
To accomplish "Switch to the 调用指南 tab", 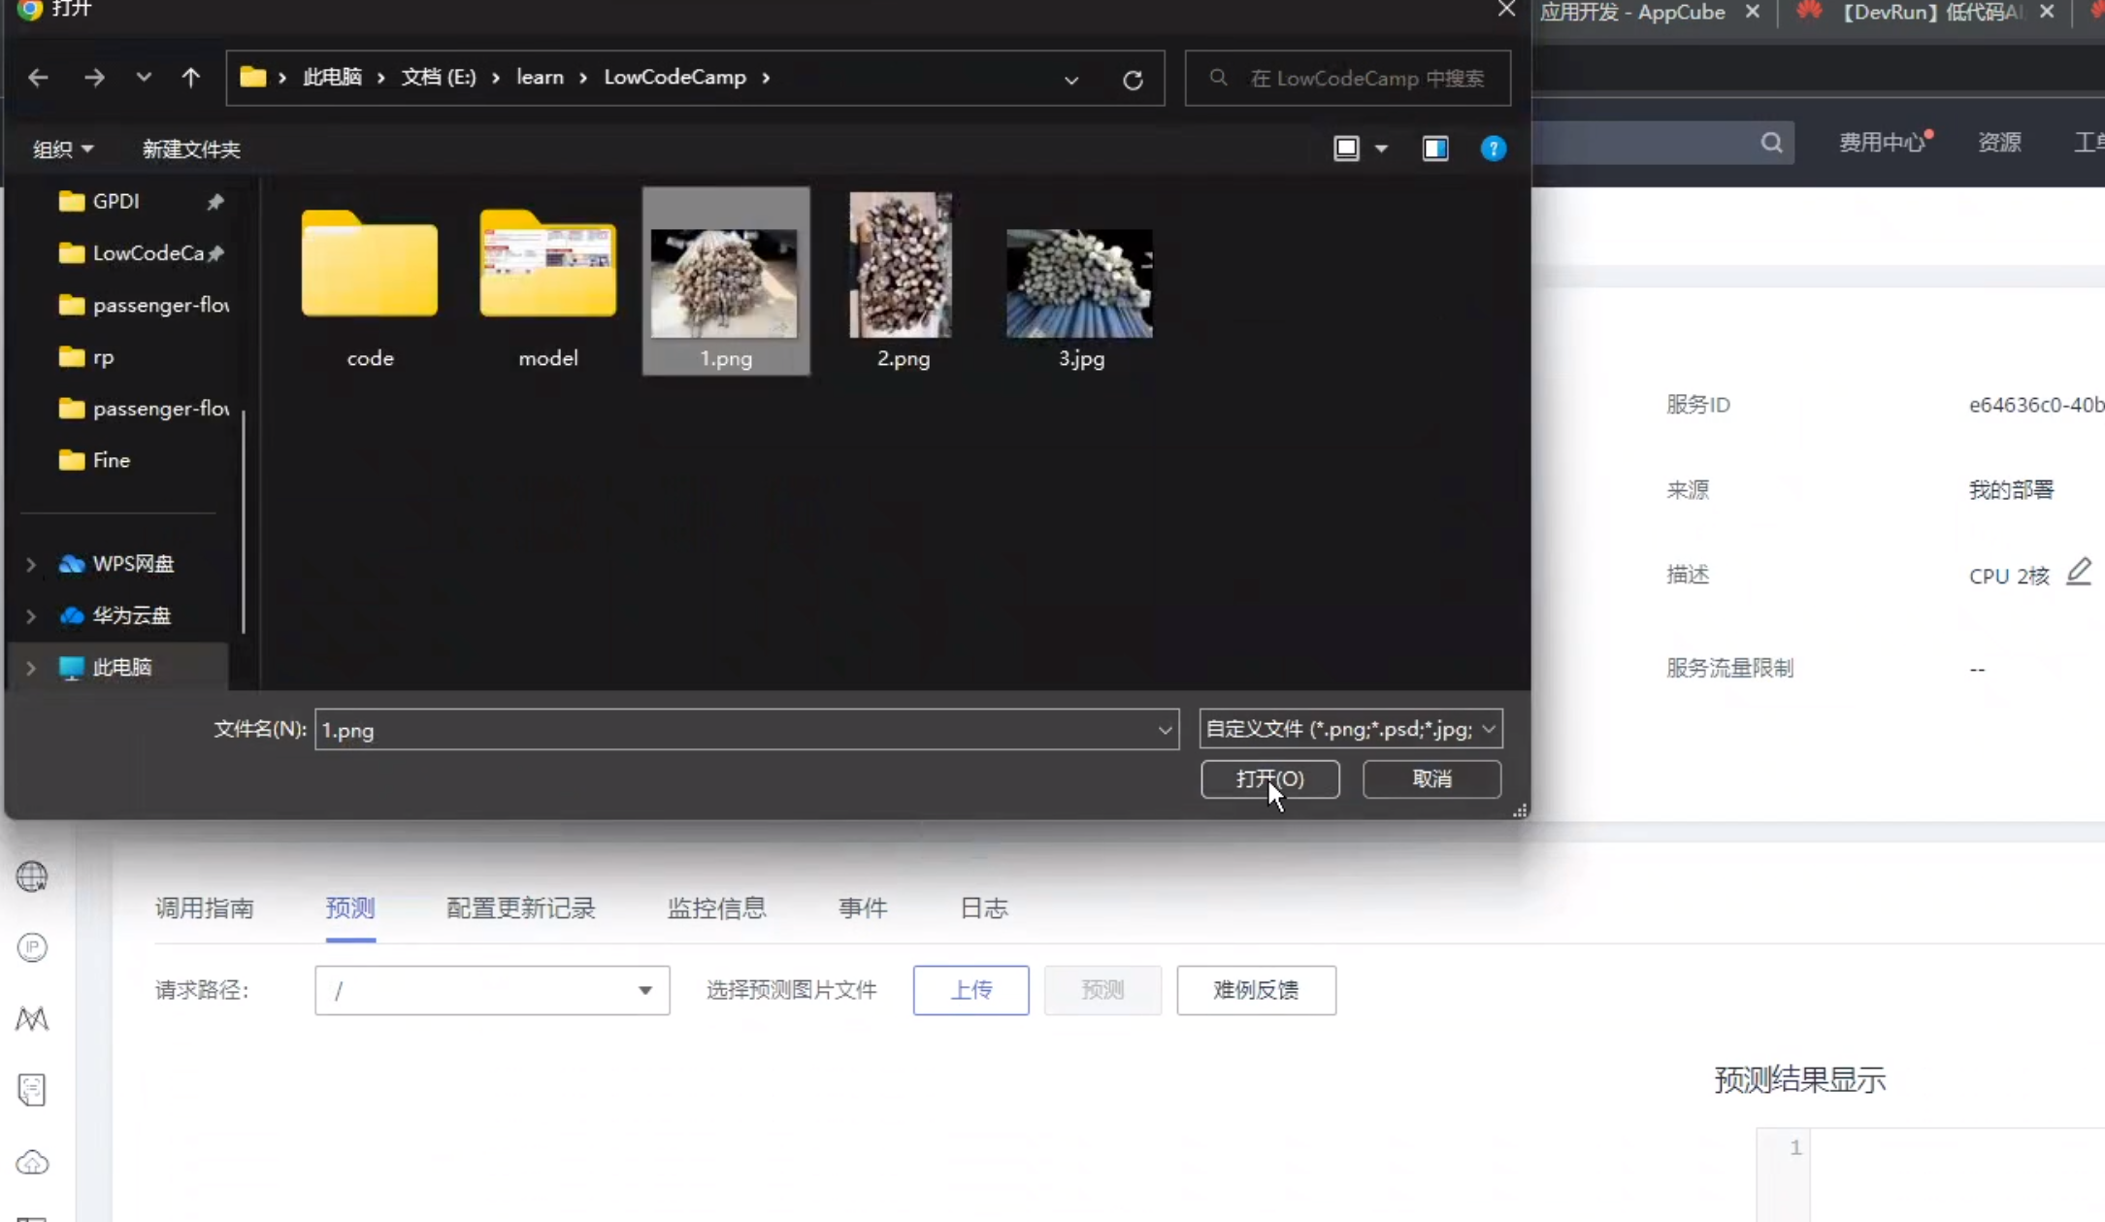I will (x=205, y=908).
